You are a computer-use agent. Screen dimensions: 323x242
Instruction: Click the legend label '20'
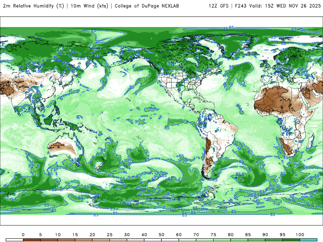tap(92, 235)
